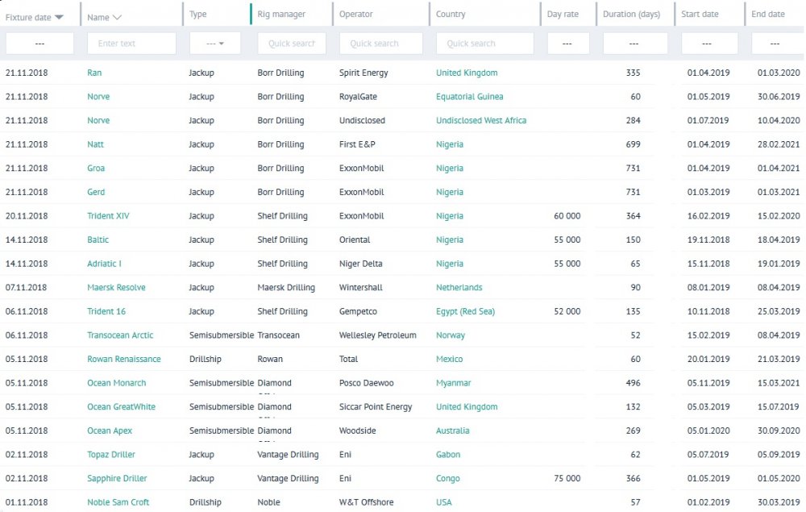
Task: Click the Operator column header
Action: (x=355, y=14)
